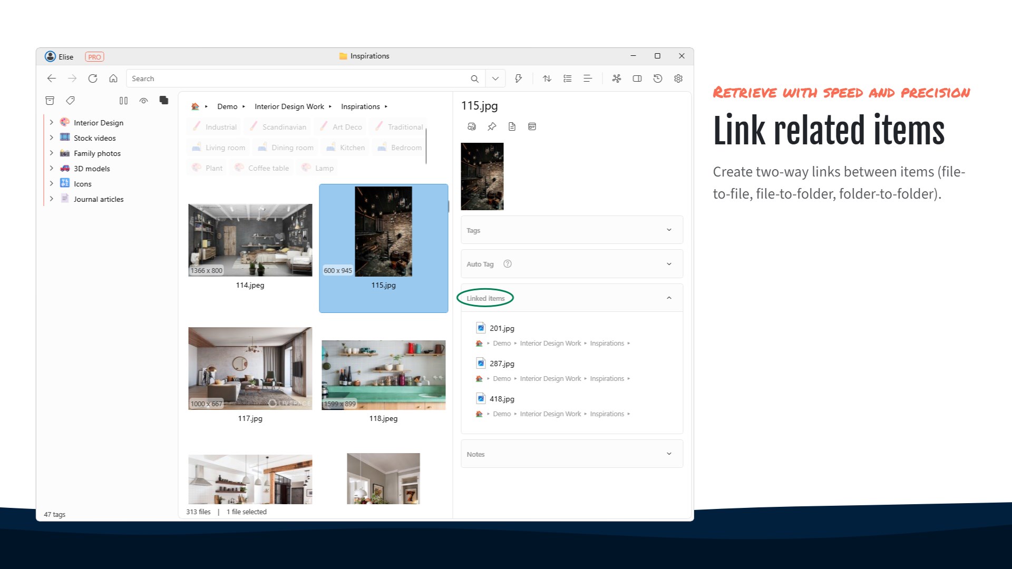Image resolution: width=1012 pixels, height=569 pixels.
Task: Click the refresh icon in navigation bar
Action: click(x=93, y=79)
